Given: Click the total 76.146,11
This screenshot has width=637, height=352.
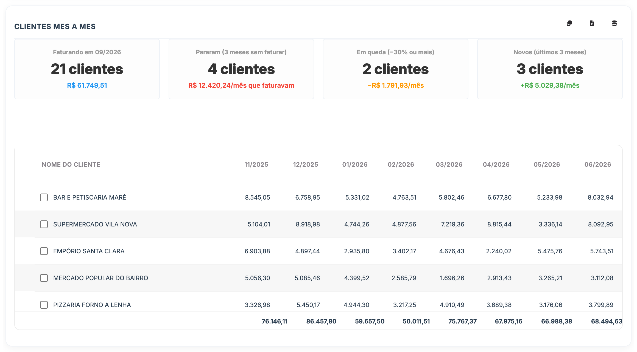Looking at the screenshot, I should coord(275,321).
